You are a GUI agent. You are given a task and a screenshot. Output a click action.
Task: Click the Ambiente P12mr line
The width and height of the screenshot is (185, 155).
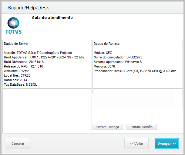[18, 71]
